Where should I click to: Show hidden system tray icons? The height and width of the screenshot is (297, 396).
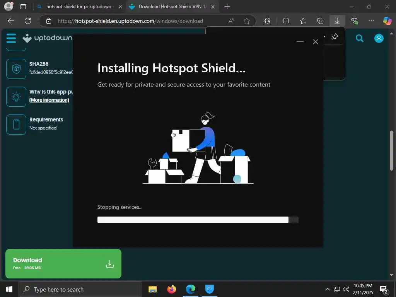pos(327,289)
